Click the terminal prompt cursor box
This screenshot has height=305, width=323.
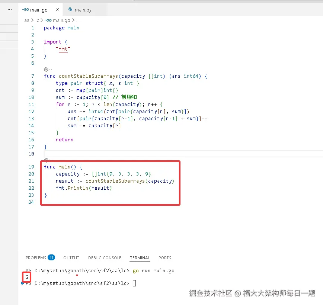(x=134, y=283)
